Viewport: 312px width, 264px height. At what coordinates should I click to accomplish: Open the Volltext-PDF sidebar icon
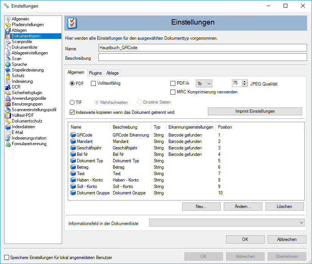pyautogui.click(x=8, y=115)
